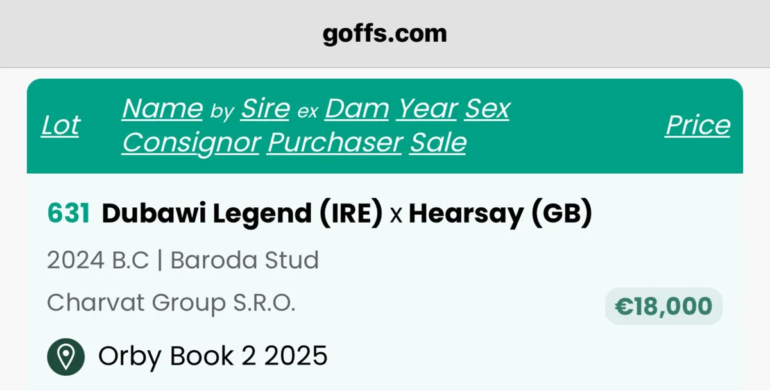Sort by Consignor
This screenshot has width=770, height=390.
[189, 142]
